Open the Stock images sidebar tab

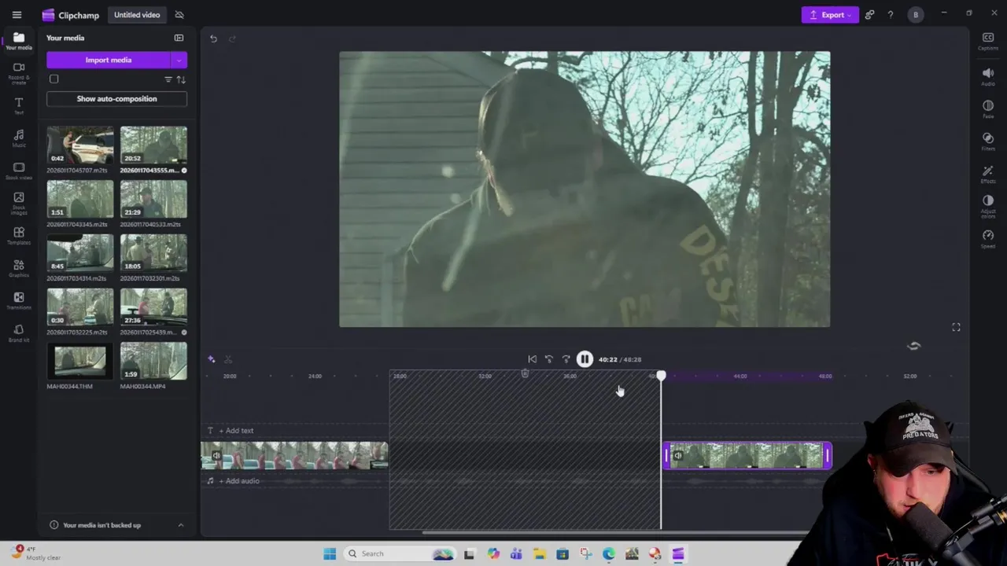tap(19, 204)
